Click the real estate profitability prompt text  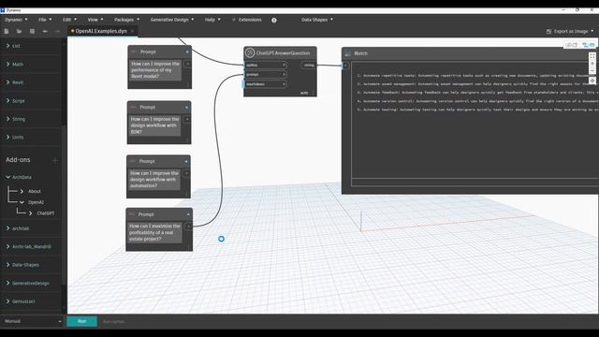coord(155,232)
